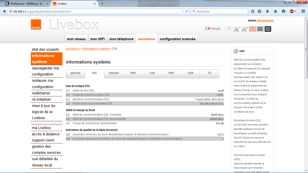Open the Adblock Plus dropdown arrow
The image size is (308, 173).
(295, 11)
